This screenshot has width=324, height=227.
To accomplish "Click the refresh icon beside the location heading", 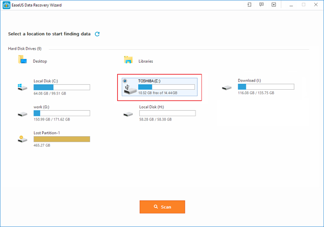I will point(97,34).
